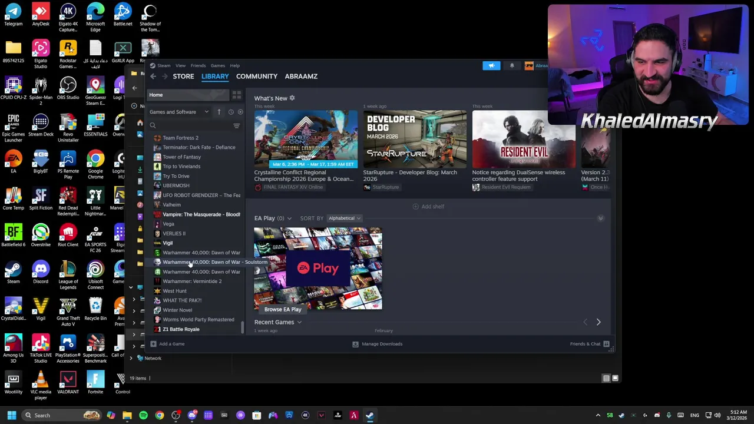The height and width of the screenshot is (424, 754).
Task: Click the Resident Evil Requiem tag
Action: (501, 187)
